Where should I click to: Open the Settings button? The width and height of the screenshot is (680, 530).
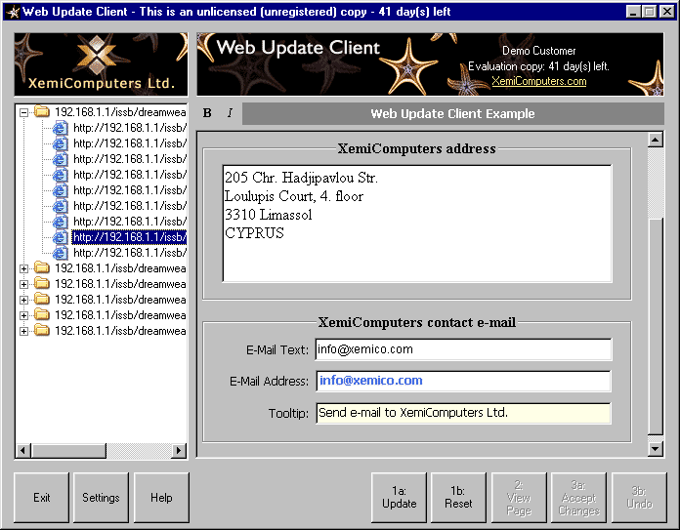coord(101,498)
